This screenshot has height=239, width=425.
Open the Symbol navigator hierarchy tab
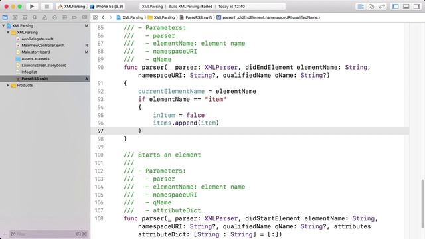(25, 17)
